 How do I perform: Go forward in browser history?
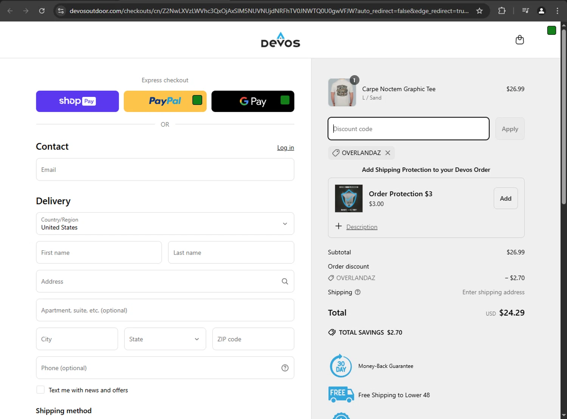[26, 11]
